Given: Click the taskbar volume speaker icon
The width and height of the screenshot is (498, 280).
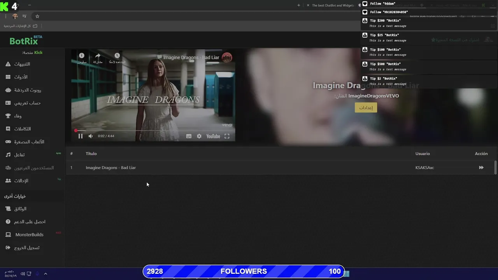Looking at the screenshot, I should [x=23, y=274].
